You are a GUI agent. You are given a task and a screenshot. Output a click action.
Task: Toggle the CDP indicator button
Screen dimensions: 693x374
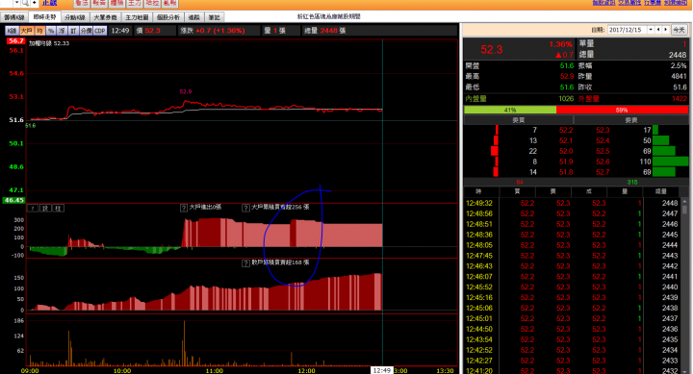click(x=100, y=31)
